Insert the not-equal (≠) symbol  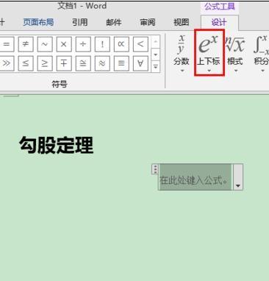click(26, 44)
